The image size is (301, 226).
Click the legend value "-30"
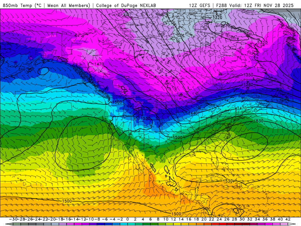click(x=13, y=219)
